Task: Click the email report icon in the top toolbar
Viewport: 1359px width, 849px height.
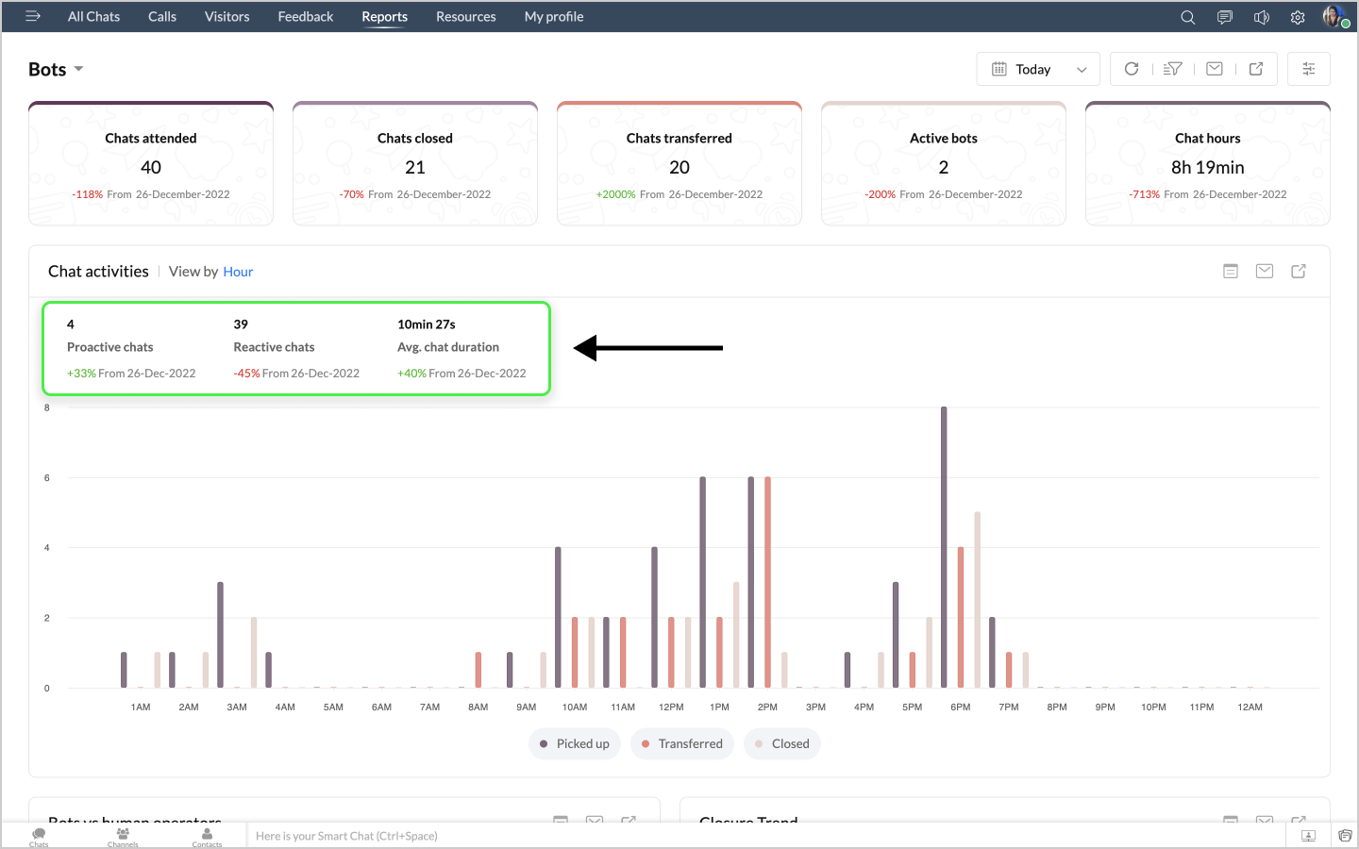Action: pyautogui.click(x=1215, y=69)
